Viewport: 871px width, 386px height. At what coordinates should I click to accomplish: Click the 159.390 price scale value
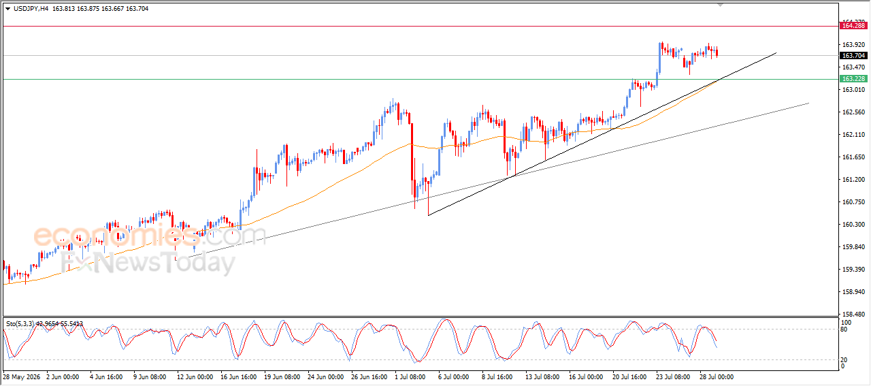coord(853,270)
